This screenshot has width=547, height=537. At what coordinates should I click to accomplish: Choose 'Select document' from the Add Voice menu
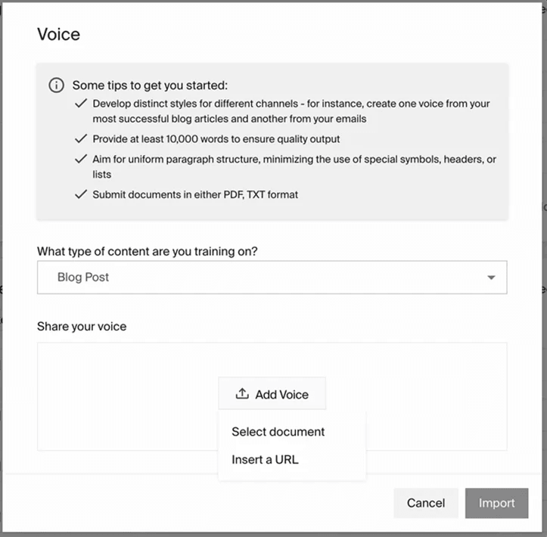(278, 432)
